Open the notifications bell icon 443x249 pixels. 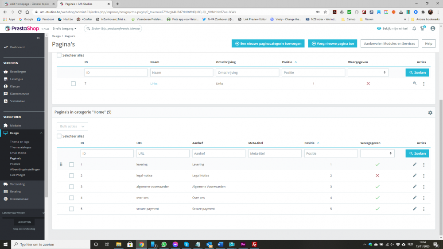pyautogui.click(x=414, y=28)
